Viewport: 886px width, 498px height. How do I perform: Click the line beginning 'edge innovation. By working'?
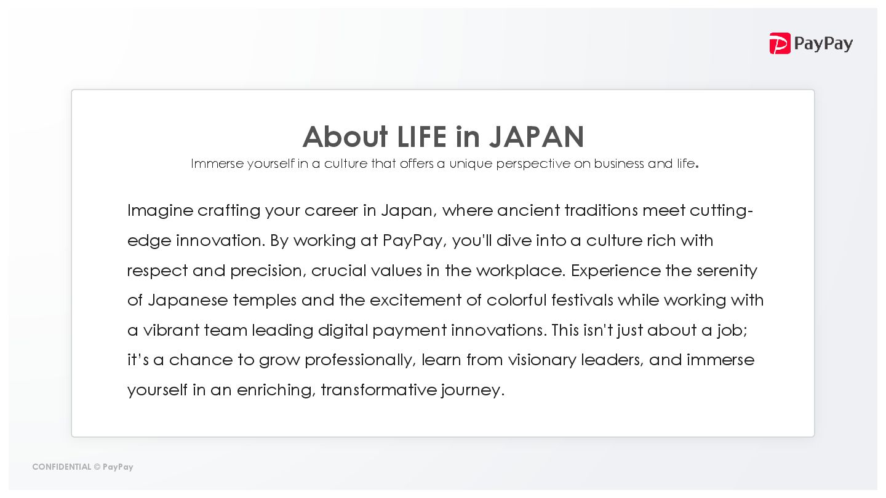pyautogui.click(x=420, y=240)
